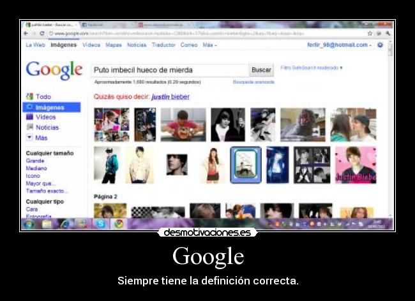Open the checkered pattern thumbnail under Página 2
Viewport: 415px width, 301px height.
[x=158, y=212]
